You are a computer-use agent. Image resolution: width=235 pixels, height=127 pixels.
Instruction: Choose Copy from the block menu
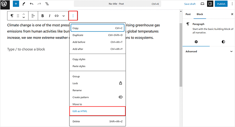tap(97, 28)
